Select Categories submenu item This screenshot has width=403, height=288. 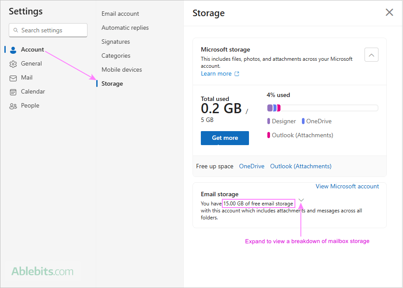pyautogui.click(x=116, y=56)
